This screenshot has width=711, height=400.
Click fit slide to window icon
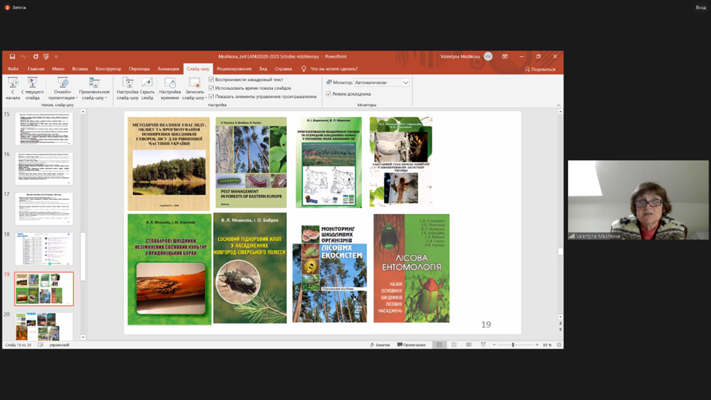[559, 345]
